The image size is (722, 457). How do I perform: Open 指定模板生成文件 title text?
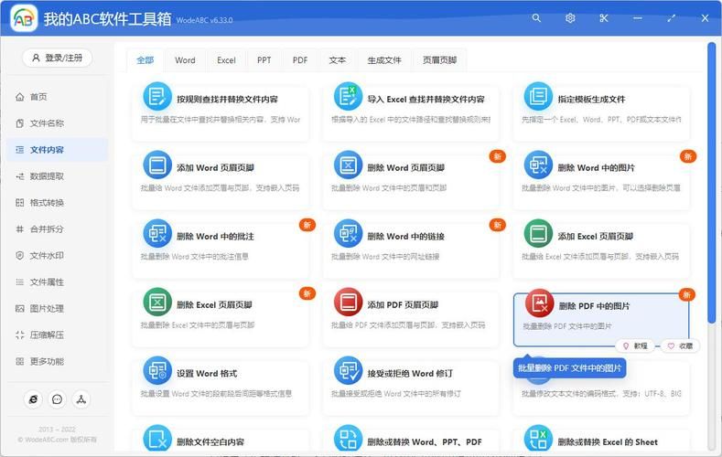pos(592,100)
